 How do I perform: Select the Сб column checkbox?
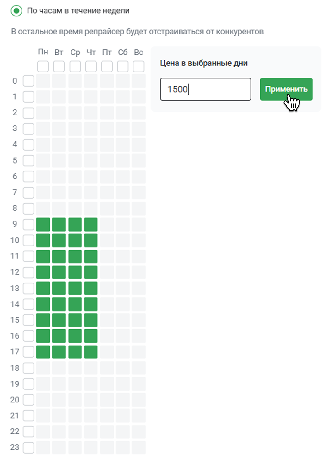(123, 66)
